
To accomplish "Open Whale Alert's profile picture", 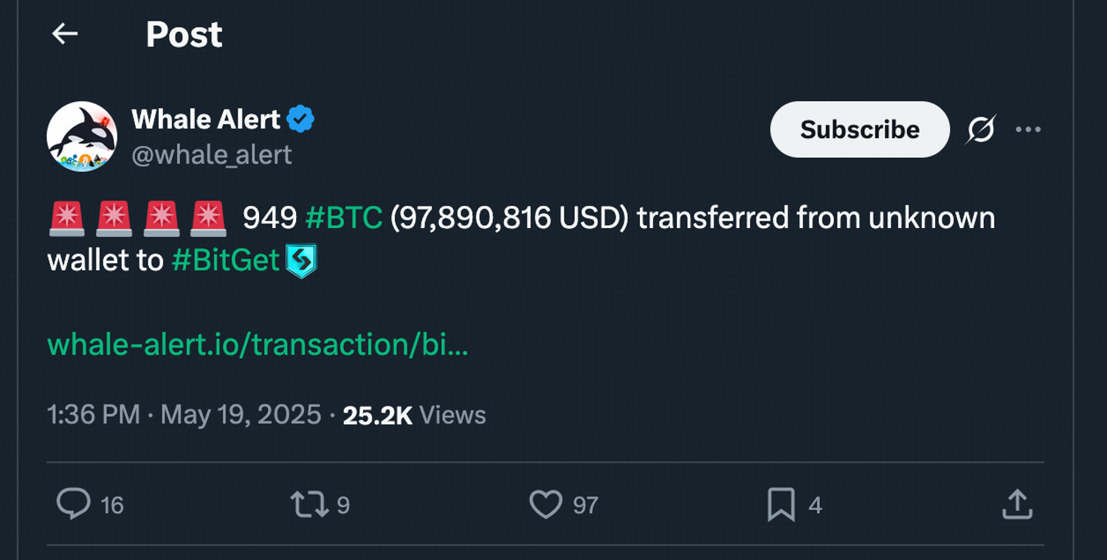I will click(83, 137).
